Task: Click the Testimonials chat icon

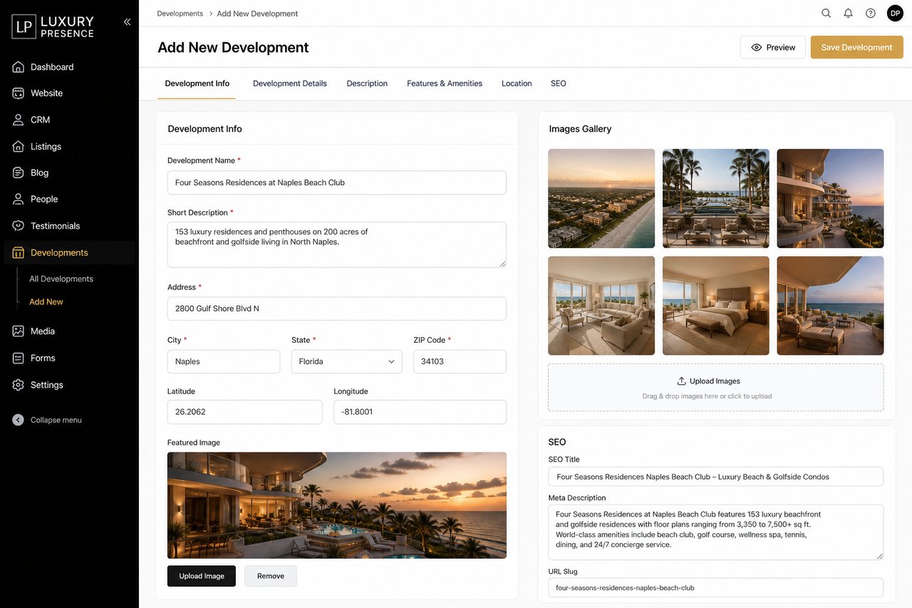Action: pyautogui.click(x=19, y=226)
